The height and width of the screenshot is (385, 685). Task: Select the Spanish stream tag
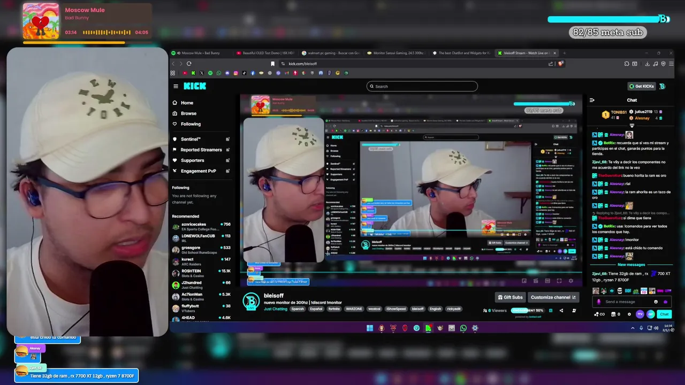[298, 309]
